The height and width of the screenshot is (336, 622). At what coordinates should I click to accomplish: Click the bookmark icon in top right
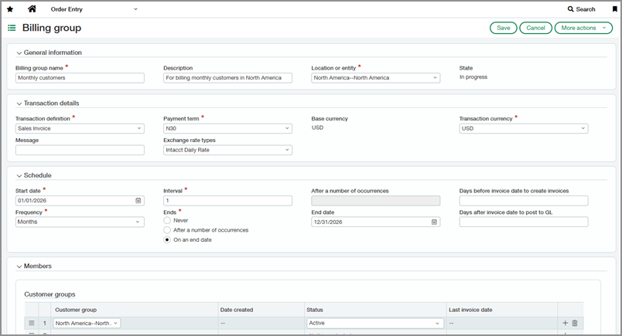614,9
